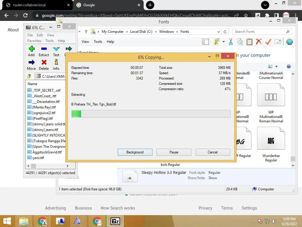Open the view options dropdown arrow in Fonts

276,67
